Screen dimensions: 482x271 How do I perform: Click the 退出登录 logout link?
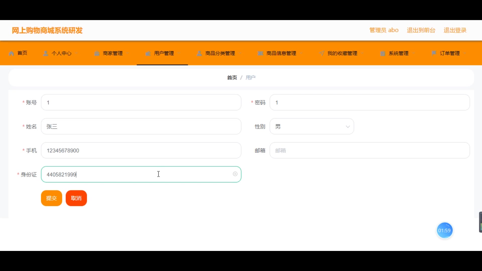tap(455, 30)
